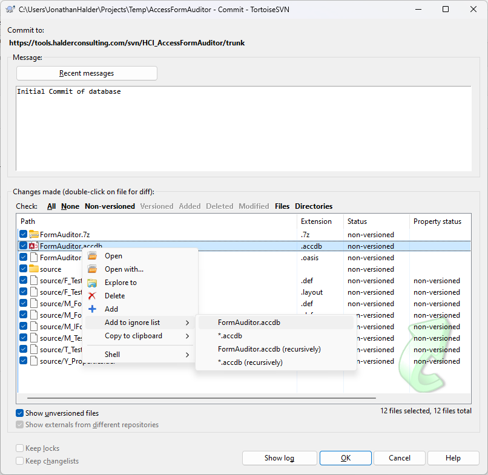This screenshot has width=488, height=475.
Task: Select FormAuditor.accdb (recursively)
Action: coord(275,349)
